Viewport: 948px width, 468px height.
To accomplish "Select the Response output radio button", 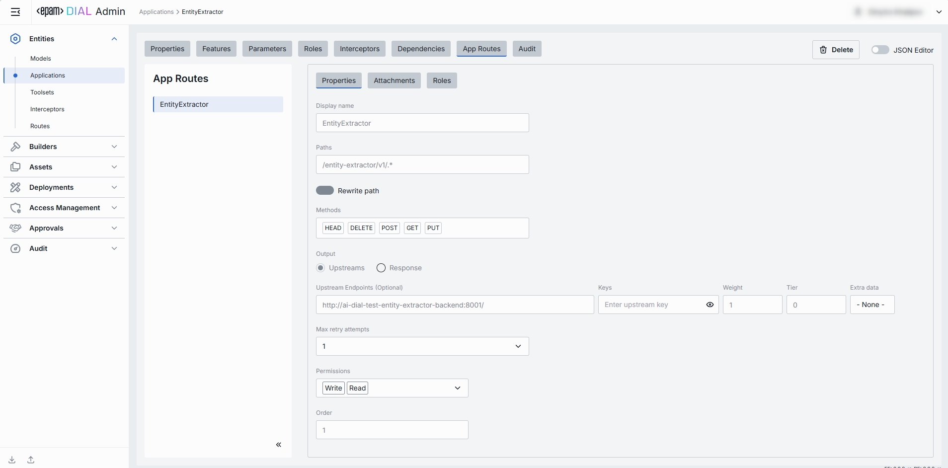I will click(381, 268).
